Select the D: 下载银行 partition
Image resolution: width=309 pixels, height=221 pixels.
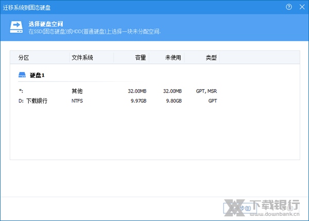click(x=32, y=101)
